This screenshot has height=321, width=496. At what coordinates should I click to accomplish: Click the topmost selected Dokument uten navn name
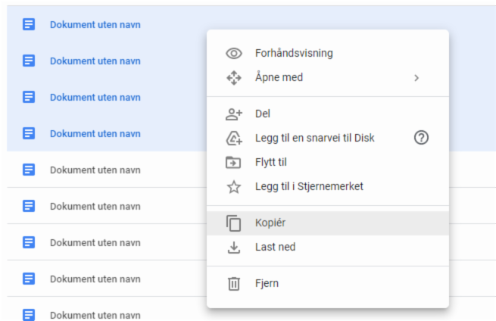coord(95,24)
